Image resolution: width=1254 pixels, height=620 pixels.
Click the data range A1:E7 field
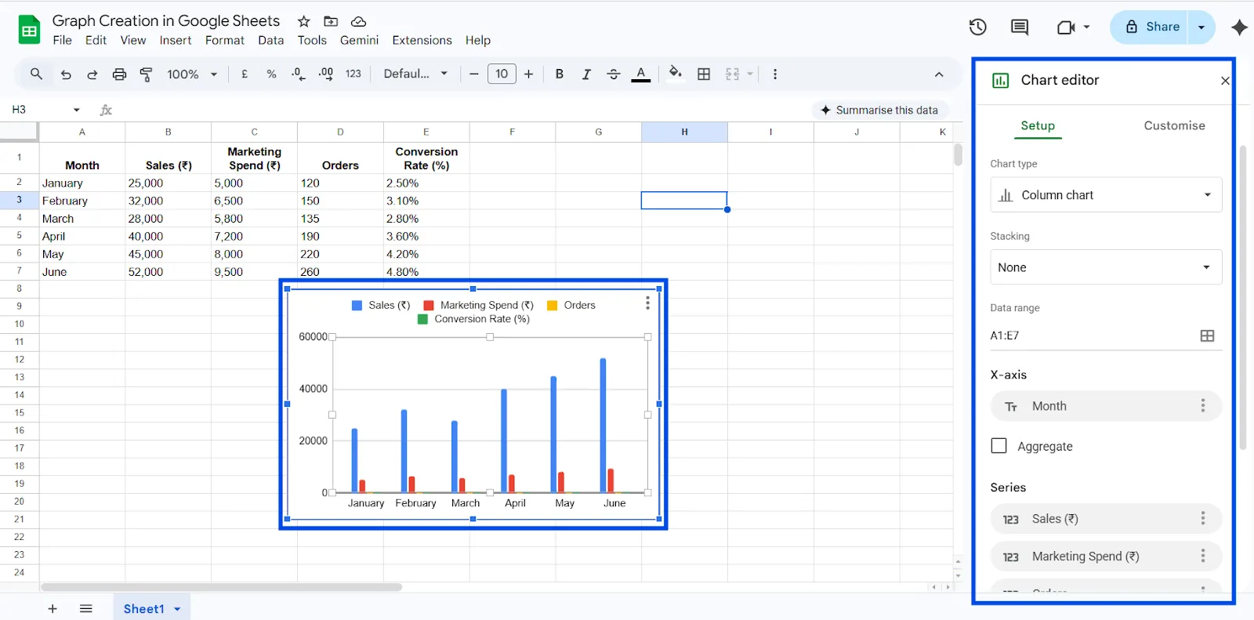(1093, 335)
